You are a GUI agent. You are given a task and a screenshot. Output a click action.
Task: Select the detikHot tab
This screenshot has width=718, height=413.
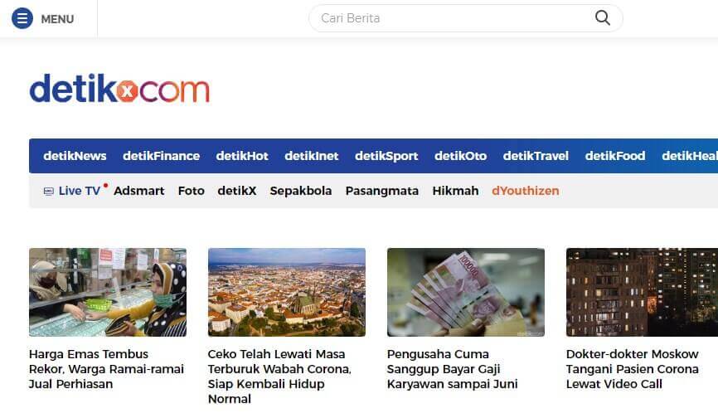point(242,156)
